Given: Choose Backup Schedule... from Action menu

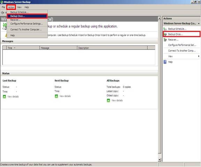Looking at the screenshot, I should click(27, 12).
